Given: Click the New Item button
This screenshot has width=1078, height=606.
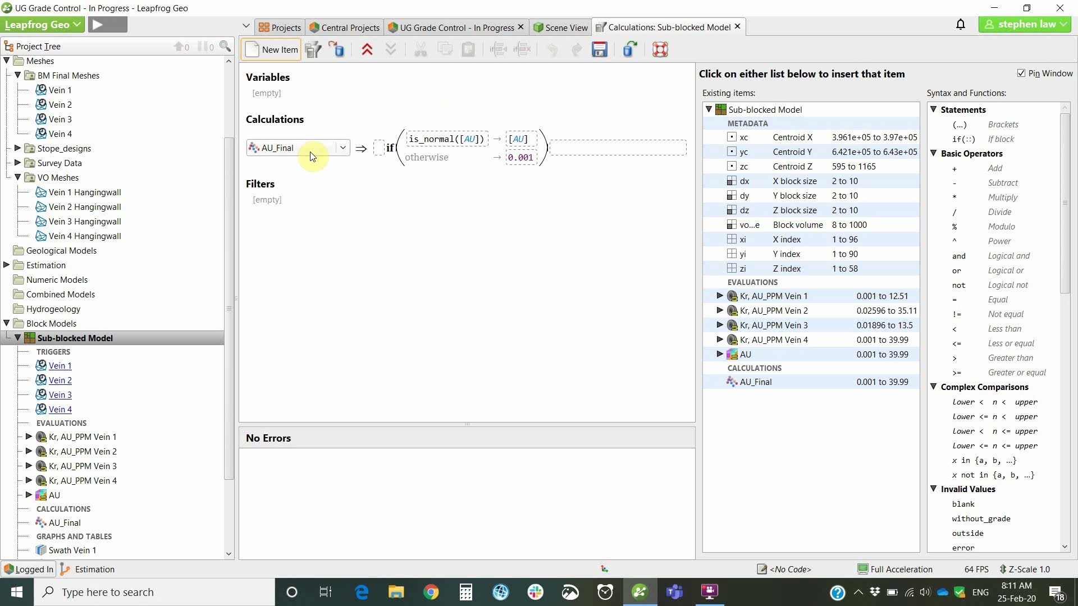Looking at the screenshot, I should pyautogui.click(x=272, y=49).
